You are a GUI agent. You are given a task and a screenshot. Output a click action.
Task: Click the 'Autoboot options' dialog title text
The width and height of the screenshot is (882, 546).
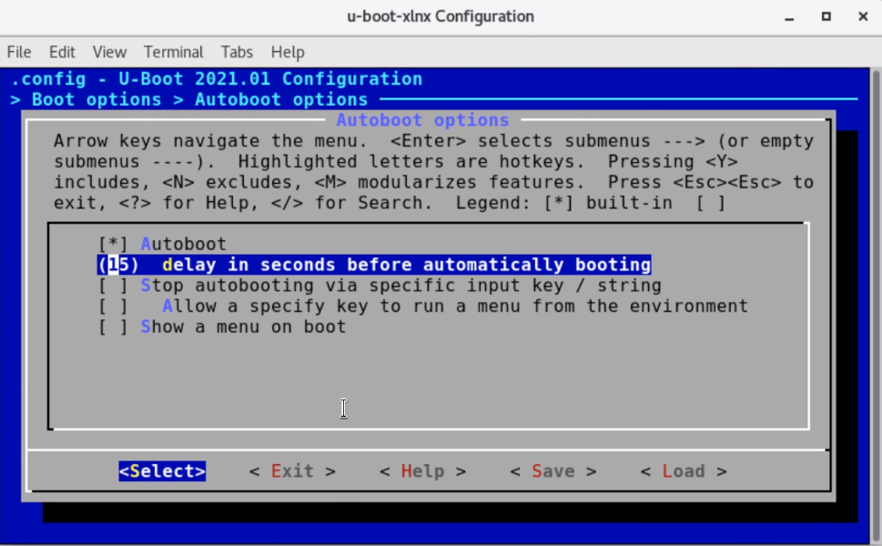pos(422,120)
